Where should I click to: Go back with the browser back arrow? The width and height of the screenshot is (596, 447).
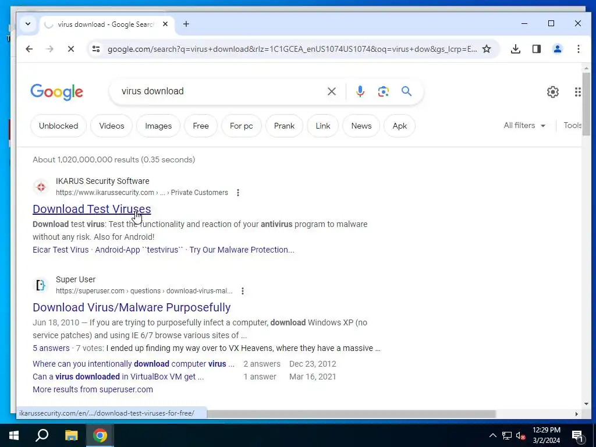(x=29, y=49)
